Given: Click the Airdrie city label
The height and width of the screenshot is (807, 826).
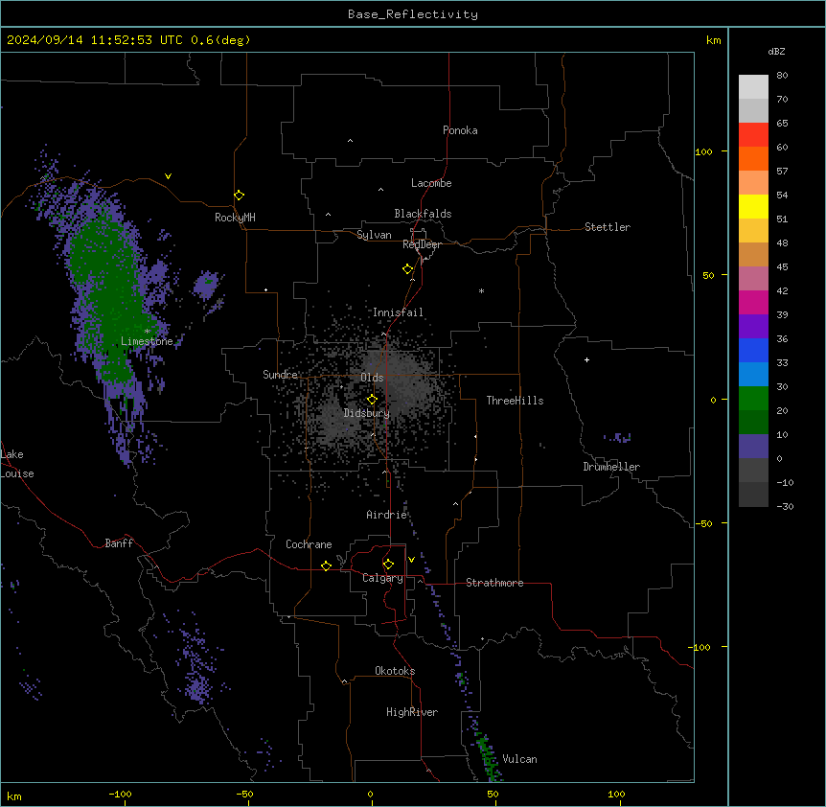Looking at the screenshot, I should tap(386, 515).
